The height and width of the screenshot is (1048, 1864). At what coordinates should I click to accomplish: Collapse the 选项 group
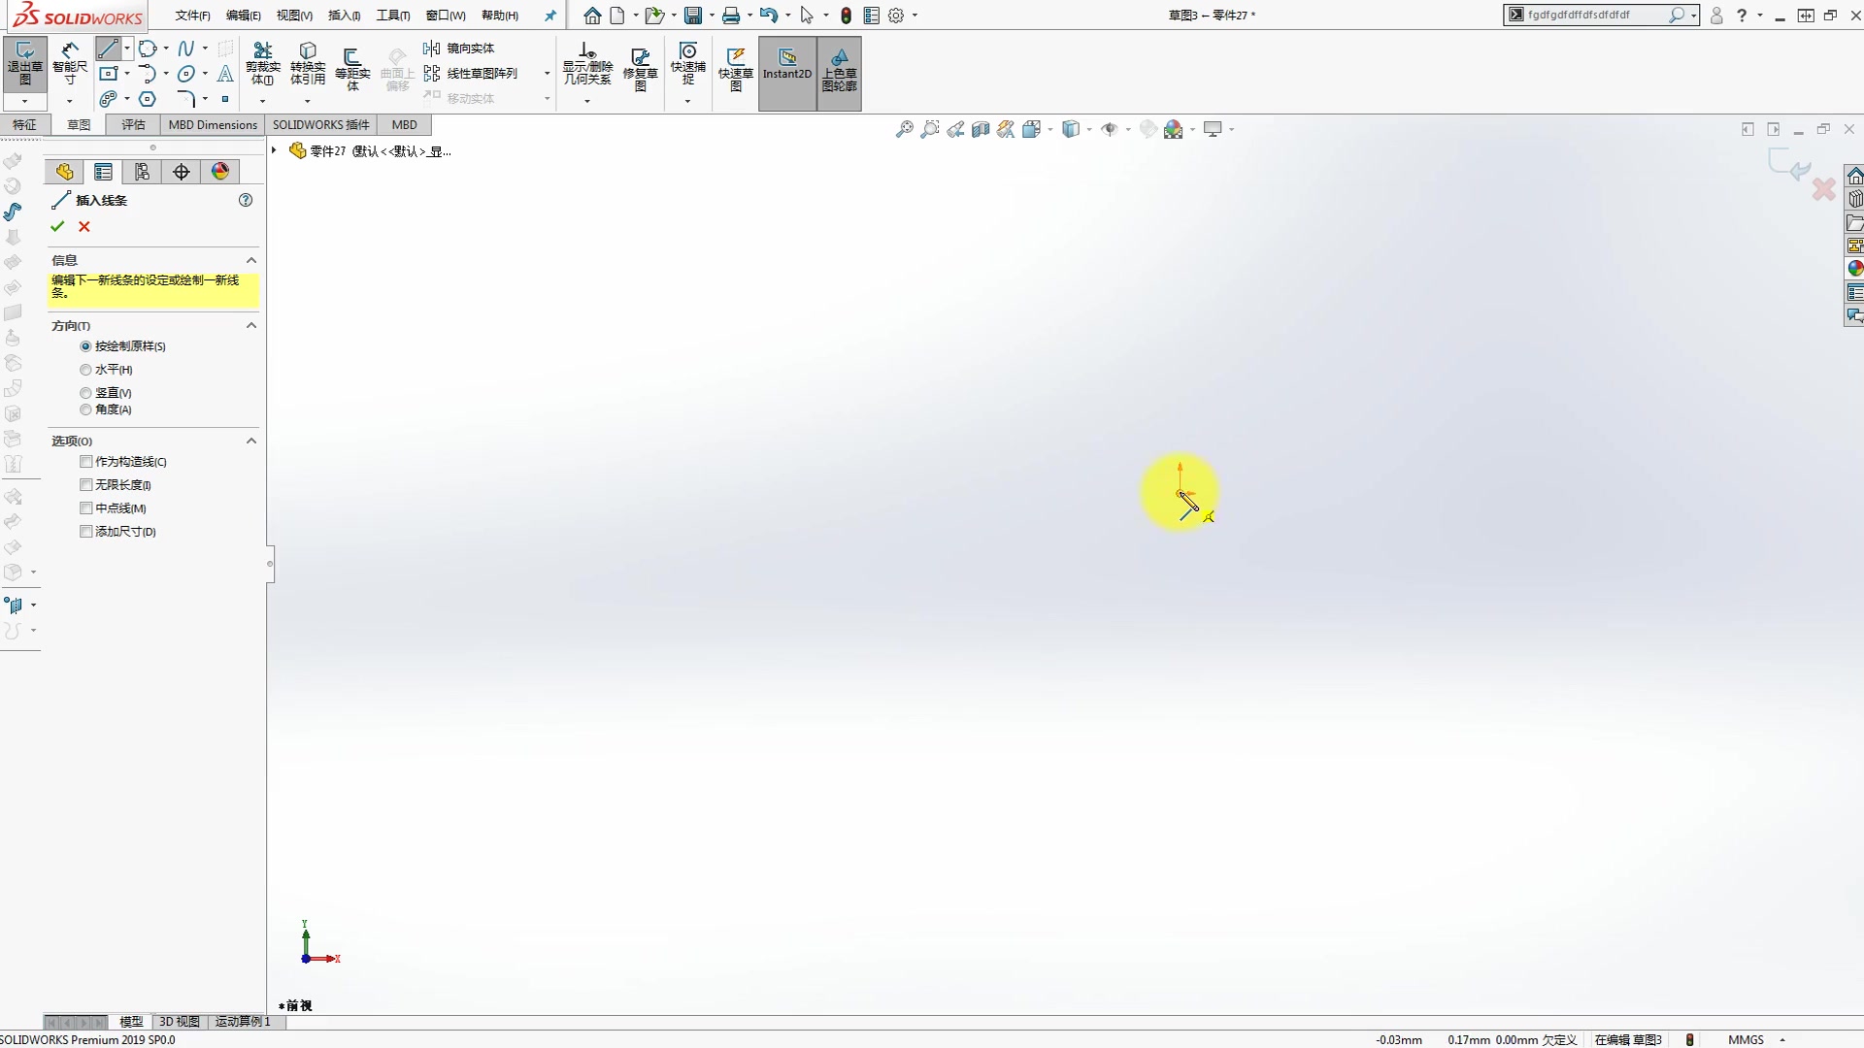[251, 441]
